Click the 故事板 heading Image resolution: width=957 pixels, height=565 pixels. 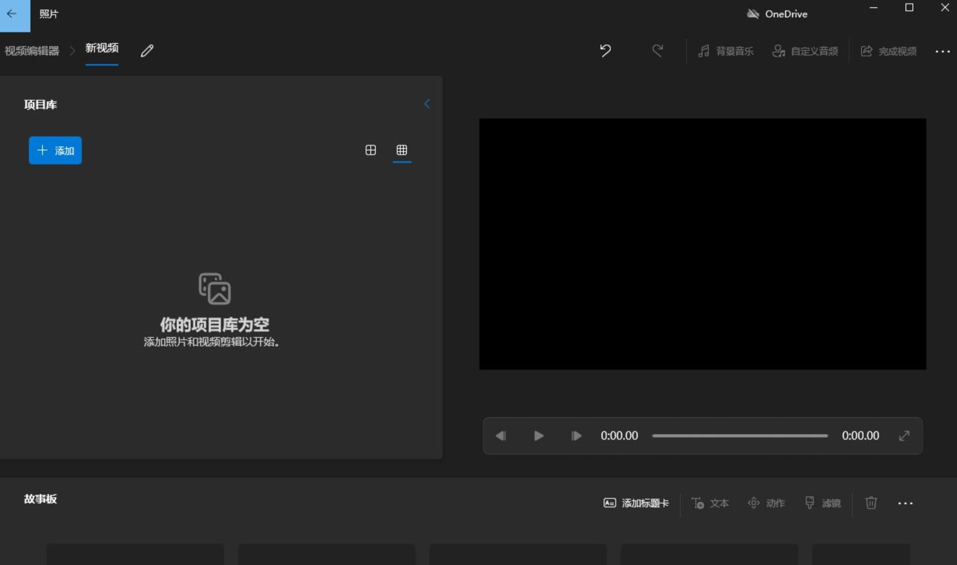point(40,499)
